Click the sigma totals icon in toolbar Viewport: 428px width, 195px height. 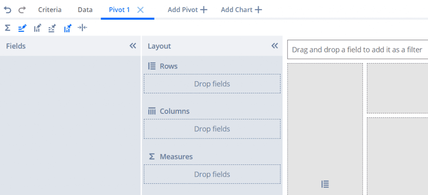pyautogui.click(x=8, y=28)
